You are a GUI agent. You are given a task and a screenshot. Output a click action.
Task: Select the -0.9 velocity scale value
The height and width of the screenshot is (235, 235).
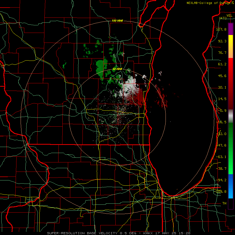pyautogui.click(x=222, y=111)
